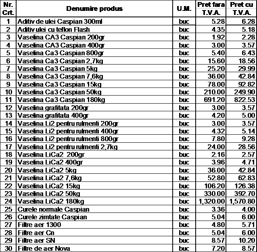This screenshot has height=252, width=257.
Task: Select cell 'Vaselina LiCa2 15kg'
Action: [x=94, y=185]
